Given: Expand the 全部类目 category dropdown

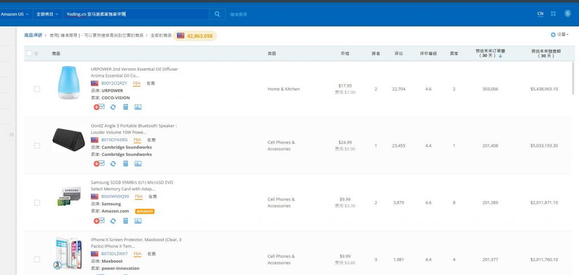Looking at the screenshot, I should click(47, 14).
